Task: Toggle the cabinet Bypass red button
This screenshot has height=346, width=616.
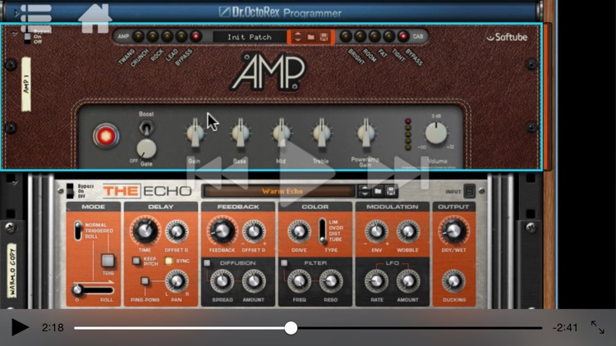Action: 402,36
